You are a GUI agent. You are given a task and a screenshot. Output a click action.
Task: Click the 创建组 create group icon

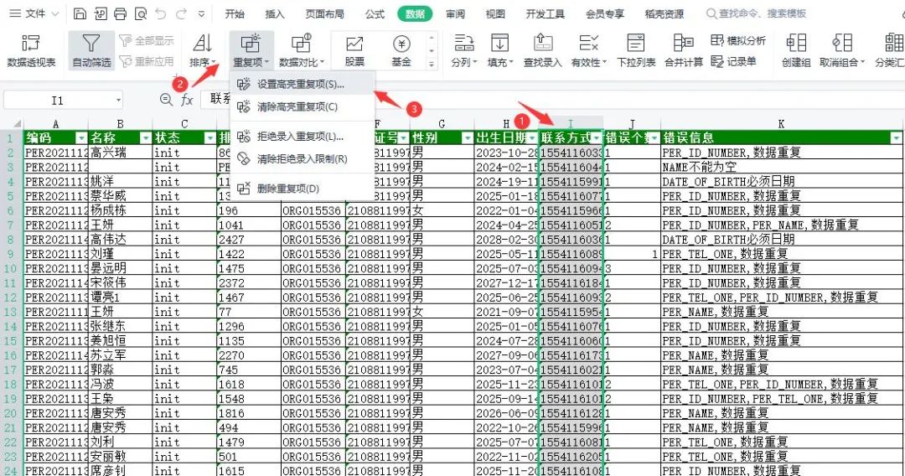pos(796,50)
